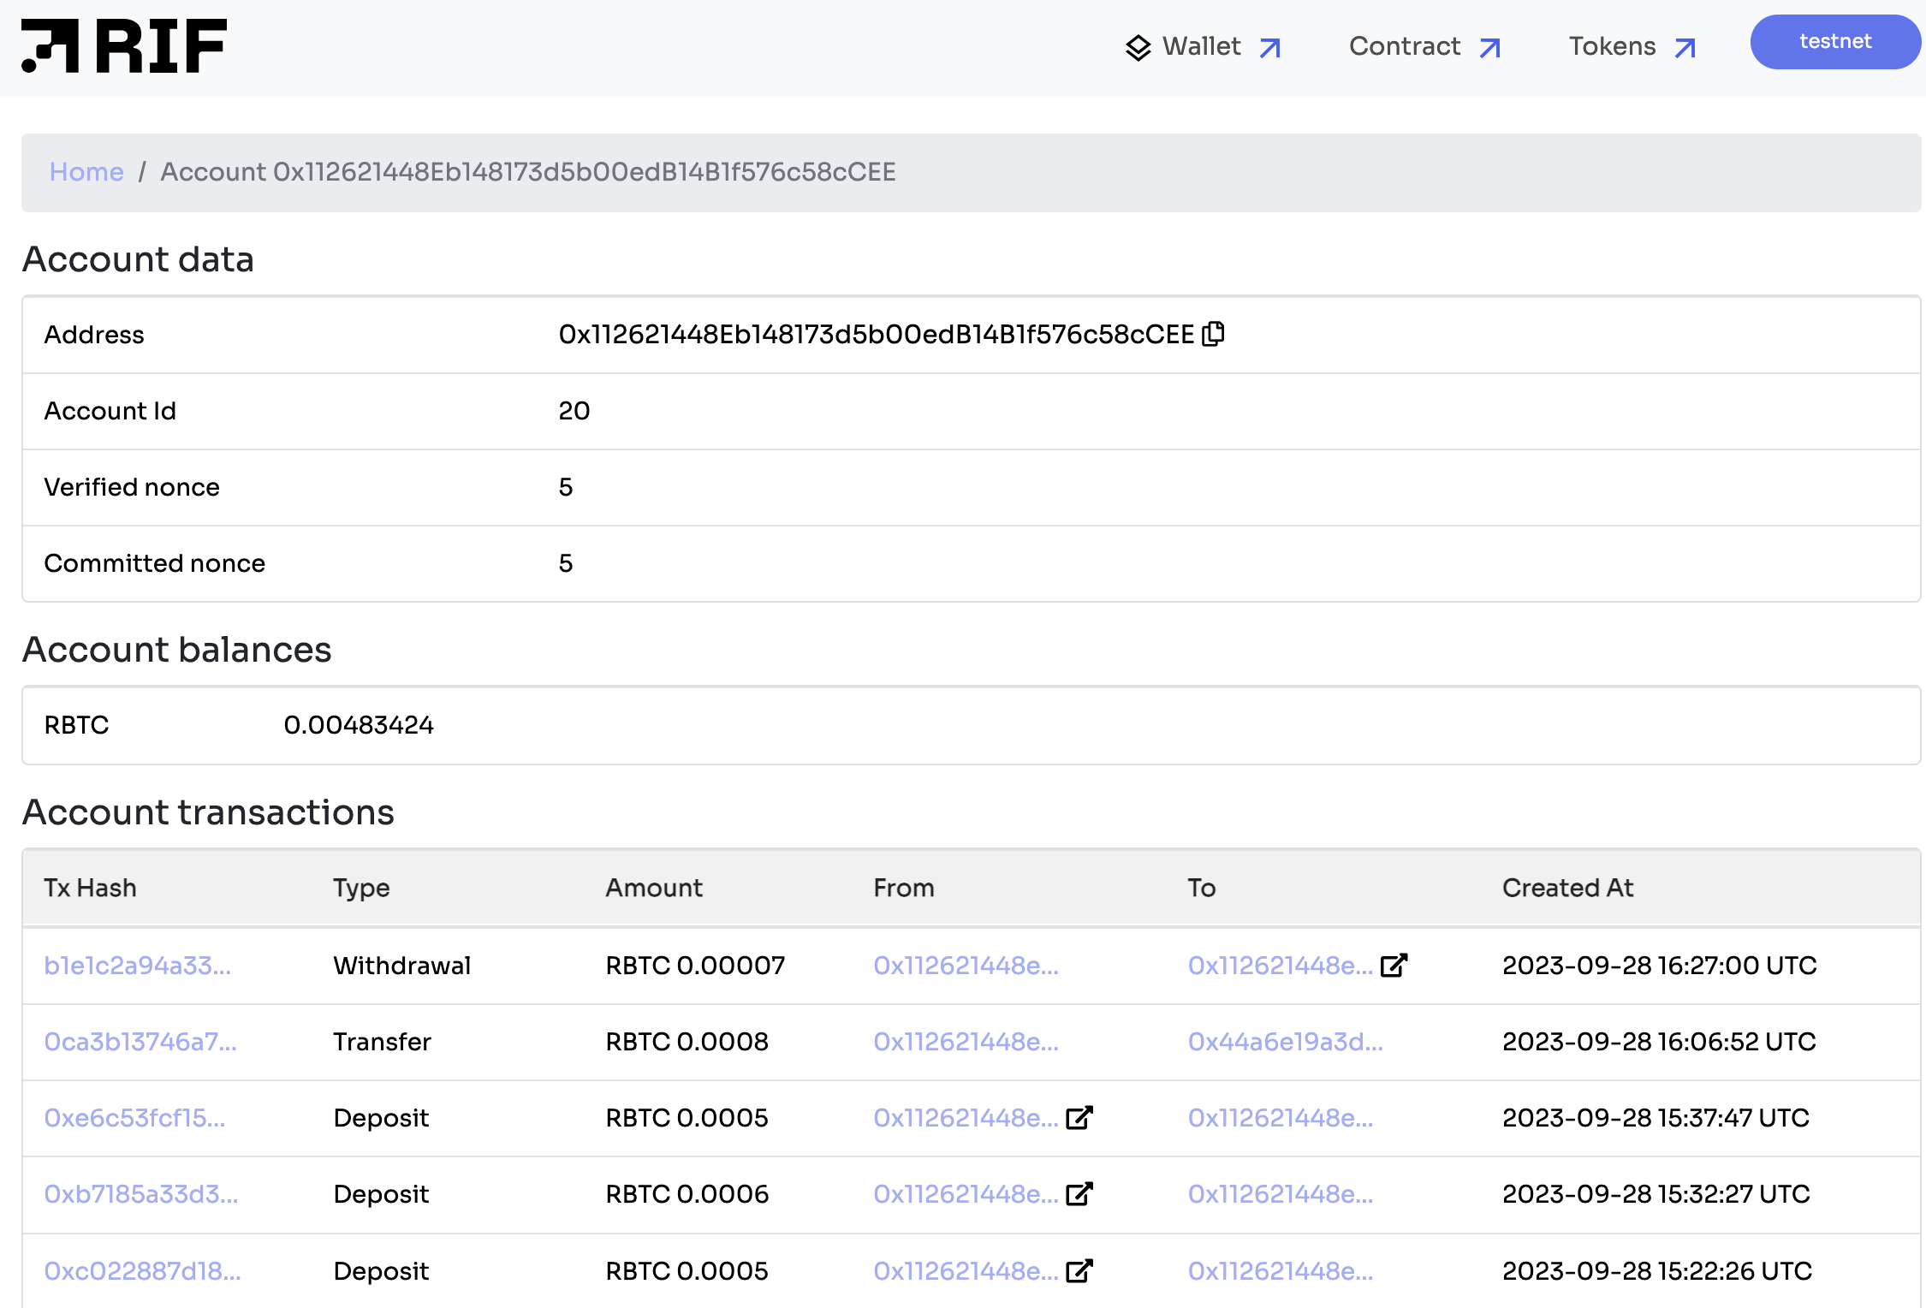Click the RIF logo
The height and width of the screenshot is (1308, 1926).
(x=124, y=45)
